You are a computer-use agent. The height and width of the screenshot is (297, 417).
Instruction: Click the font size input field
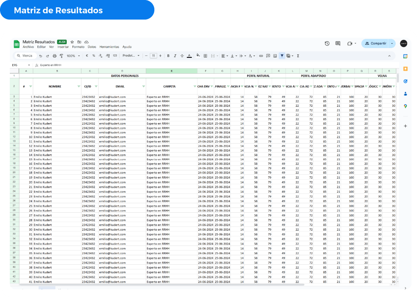click(153, 56)
